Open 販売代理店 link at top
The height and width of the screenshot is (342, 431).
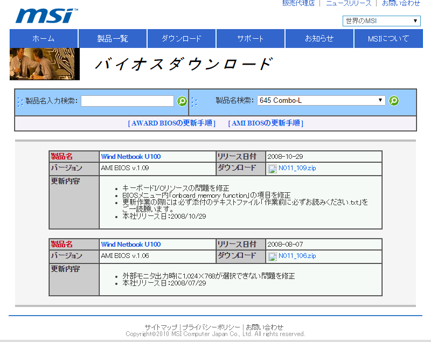click(x=298, y=3)
